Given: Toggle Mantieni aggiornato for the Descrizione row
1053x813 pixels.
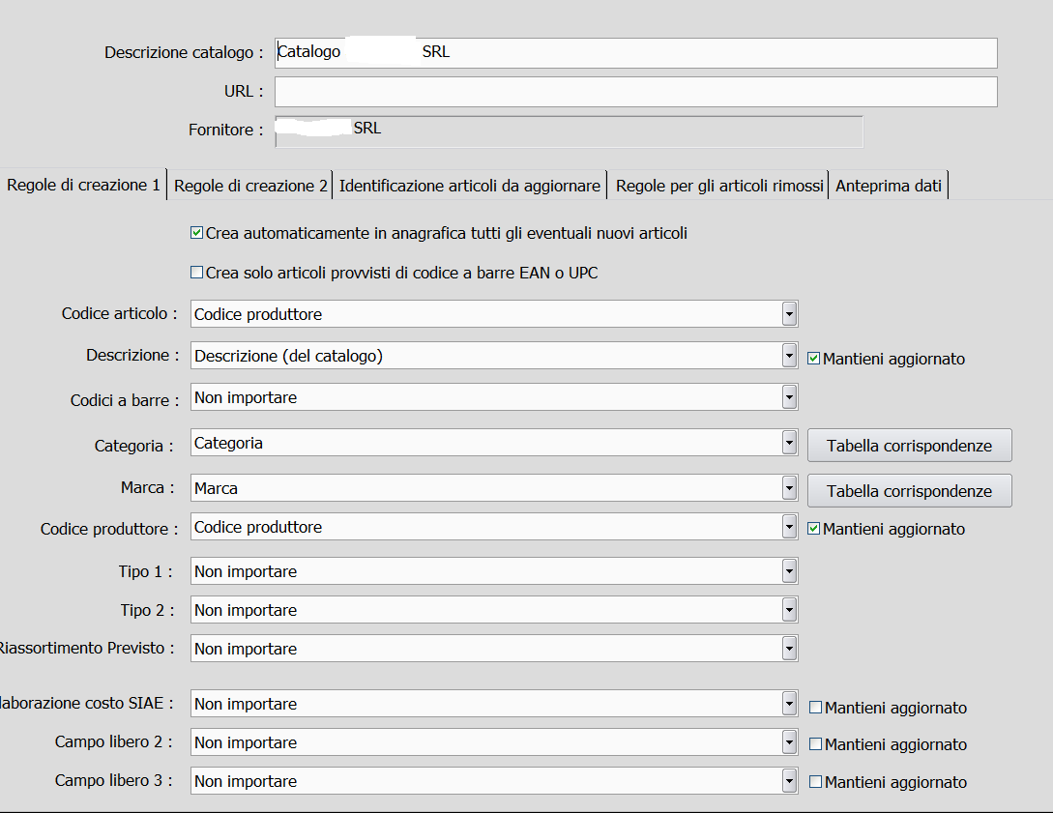Looking at the screenshot, I should (x=813, y=359).
